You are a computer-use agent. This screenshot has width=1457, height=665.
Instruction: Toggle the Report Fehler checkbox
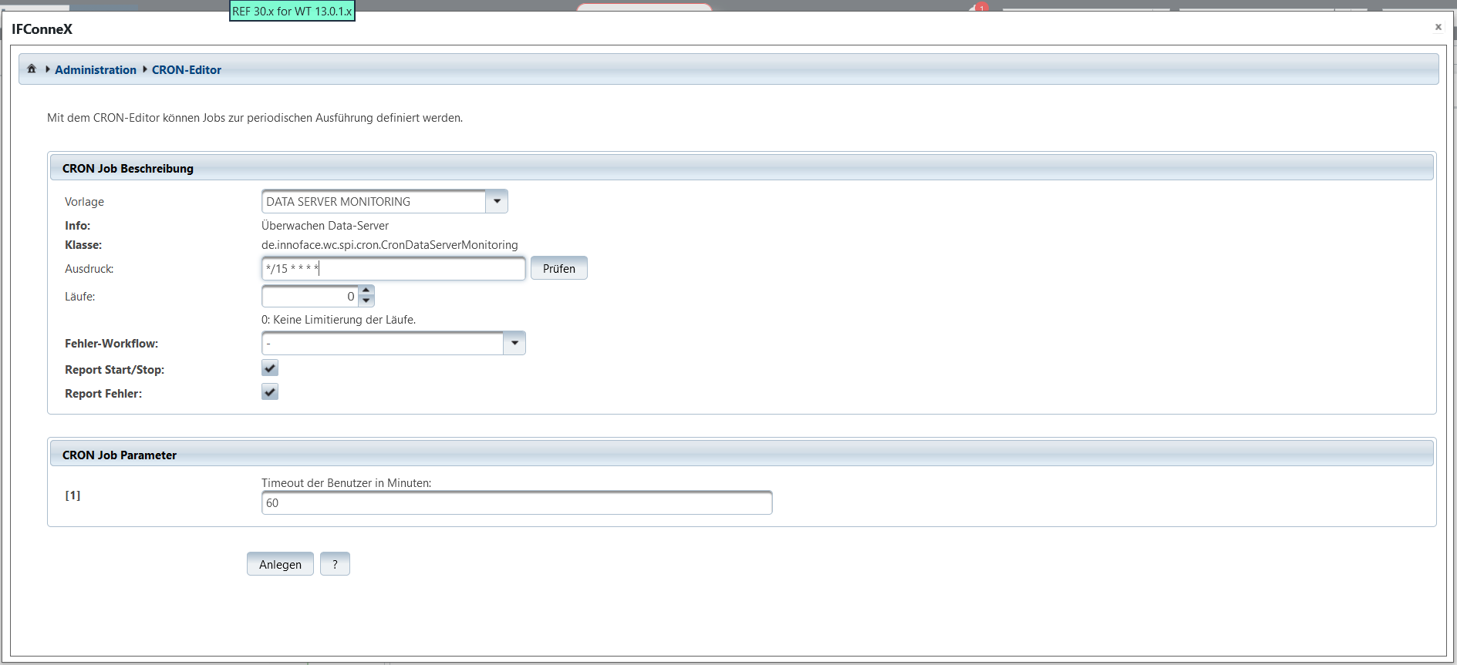(x=270, y=392)
